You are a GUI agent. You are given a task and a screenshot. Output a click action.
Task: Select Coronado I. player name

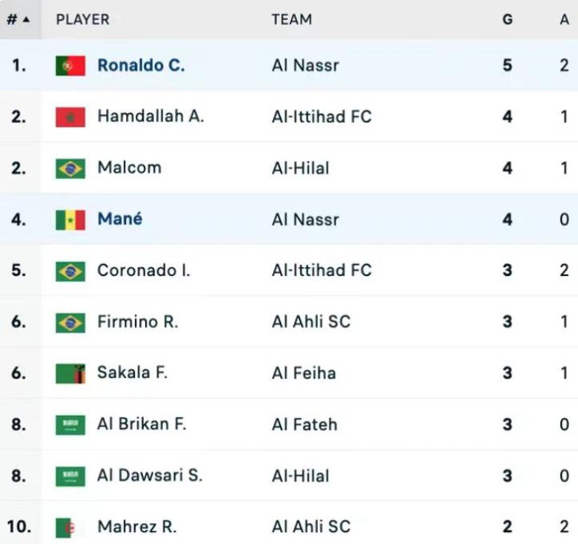[144, 270]
